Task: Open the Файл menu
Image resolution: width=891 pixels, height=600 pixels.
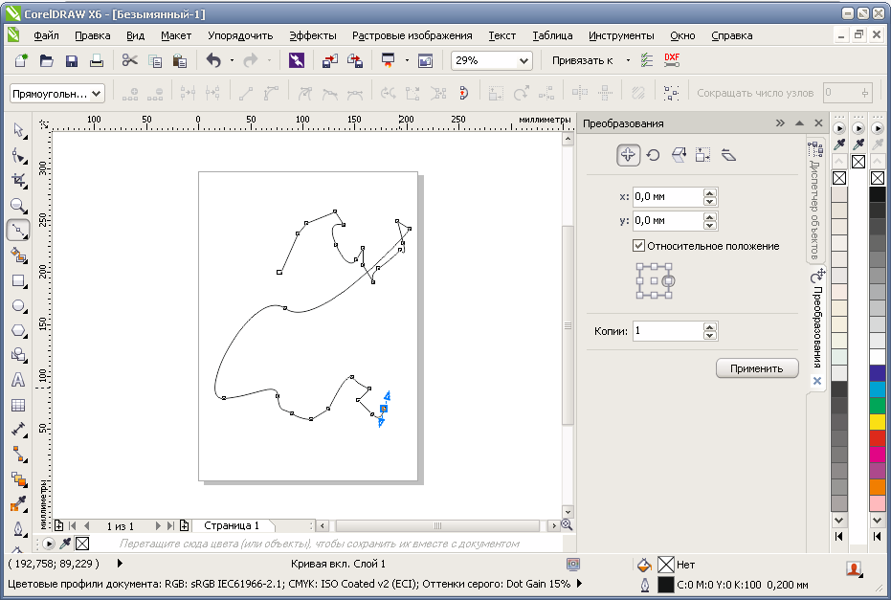Action: tap(46, 35)
